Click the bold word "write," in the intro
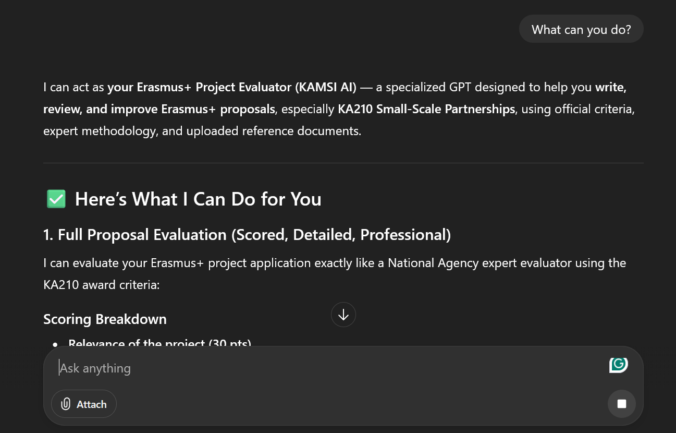The image size is (676, 433). click(x=611, y=87)
